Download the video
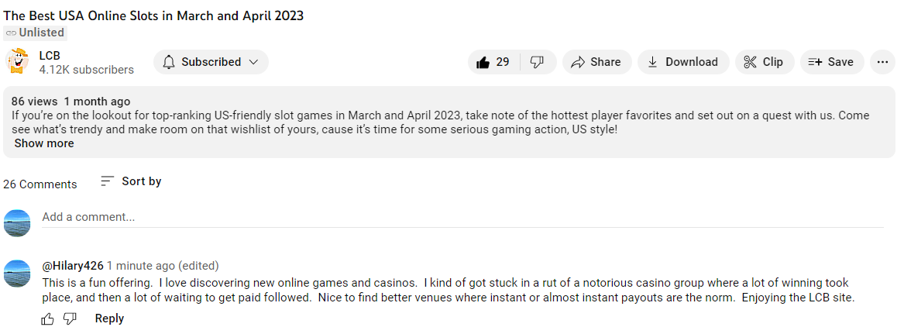Screen dimensions: 904x327 [x=683, y=62]
